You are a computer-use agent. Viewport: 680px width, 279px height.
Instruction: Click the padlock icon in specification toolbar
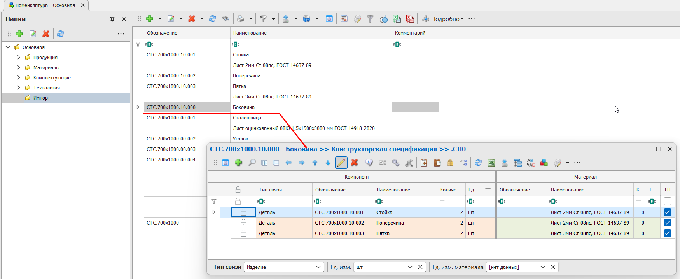(x=450, y=163)
